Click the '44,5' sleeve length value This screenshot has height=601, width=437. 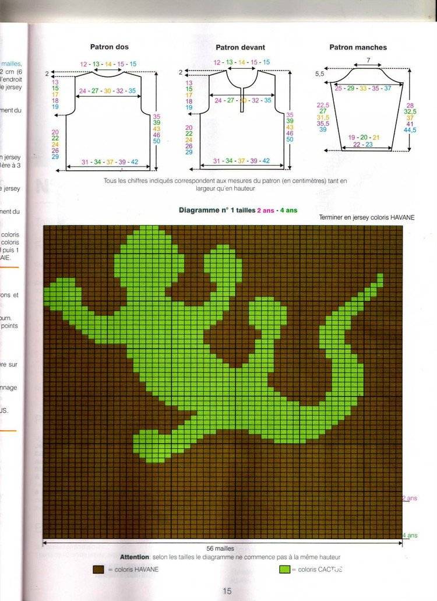(x=410, y=130)
